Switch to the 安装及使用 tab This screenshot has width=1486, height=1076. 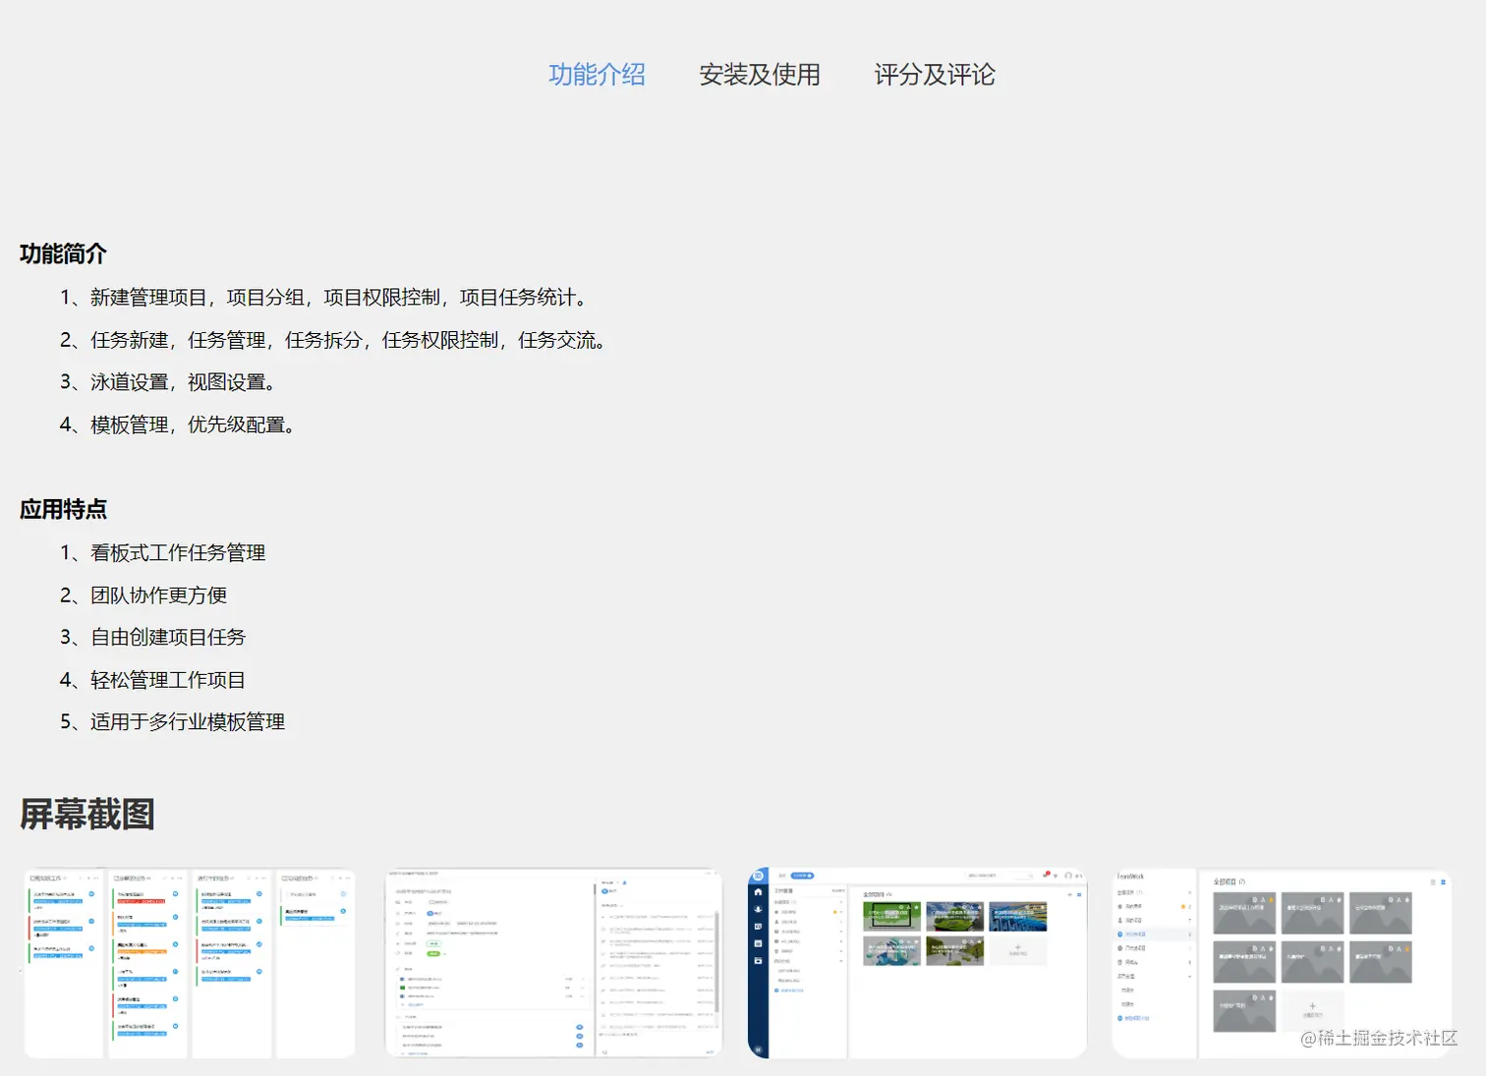coord(760,76)
